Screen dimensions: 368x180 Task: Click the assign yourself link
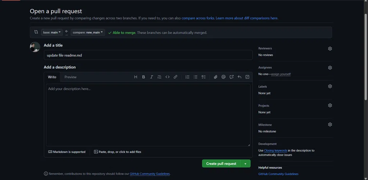click(281, 74)
